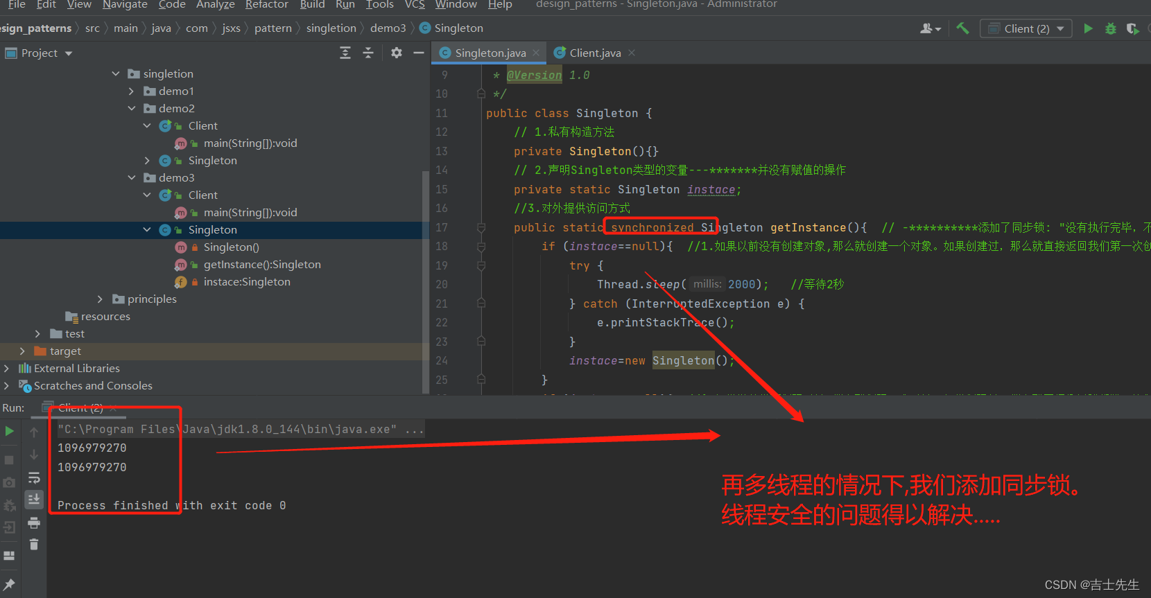Open the Analyze menu
The image size is (1151, 598).
(x=216, y=4)
